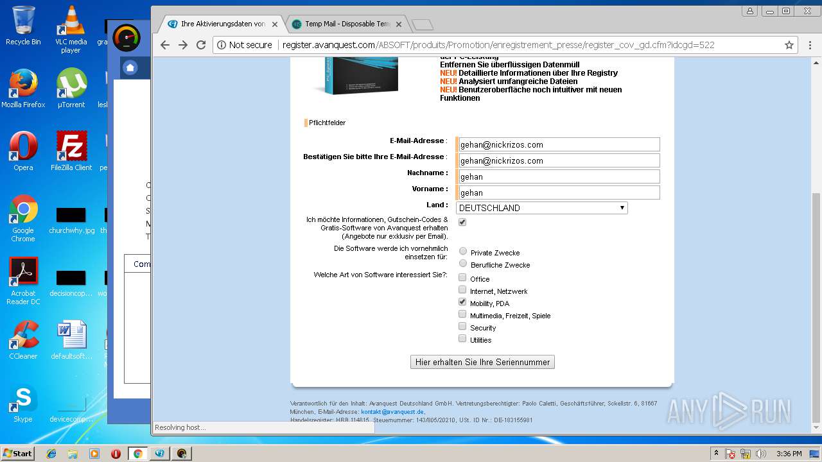This screenshot has height=462, width=822.
Task: Launch VLC media player desktop icon
Action: 71,30
